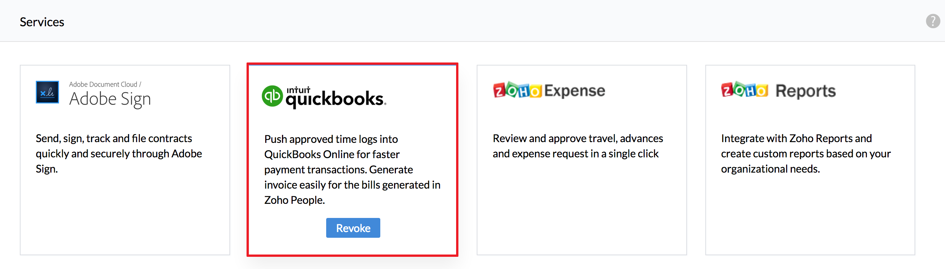Click the Zoho logo on Expense card
Viewport: 945px width, 269px height.
(x=517, y=91)
